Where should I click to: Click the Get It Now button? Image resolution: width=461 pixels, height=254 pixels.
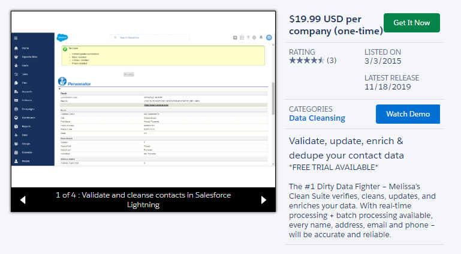pos(411,23)
